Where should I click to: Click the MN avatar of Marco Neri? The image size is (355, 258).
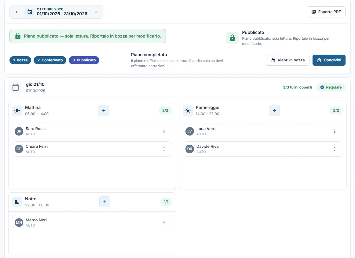coord(19,223)
